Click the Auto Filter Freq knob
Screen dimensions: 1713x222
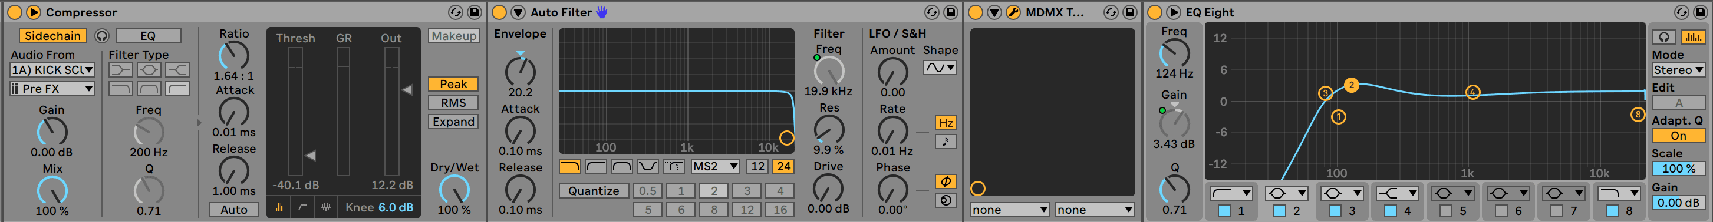pyautogui.click(x=829, y=71)
